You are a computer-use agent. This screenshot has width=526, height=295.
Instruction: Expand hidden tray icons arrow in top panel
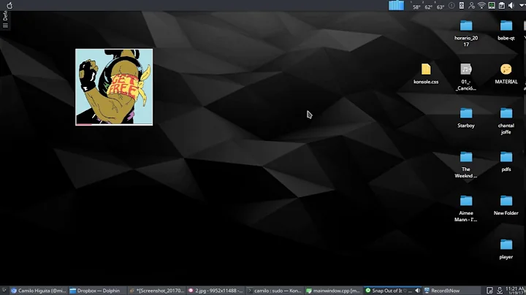click(x=522, y=5)
